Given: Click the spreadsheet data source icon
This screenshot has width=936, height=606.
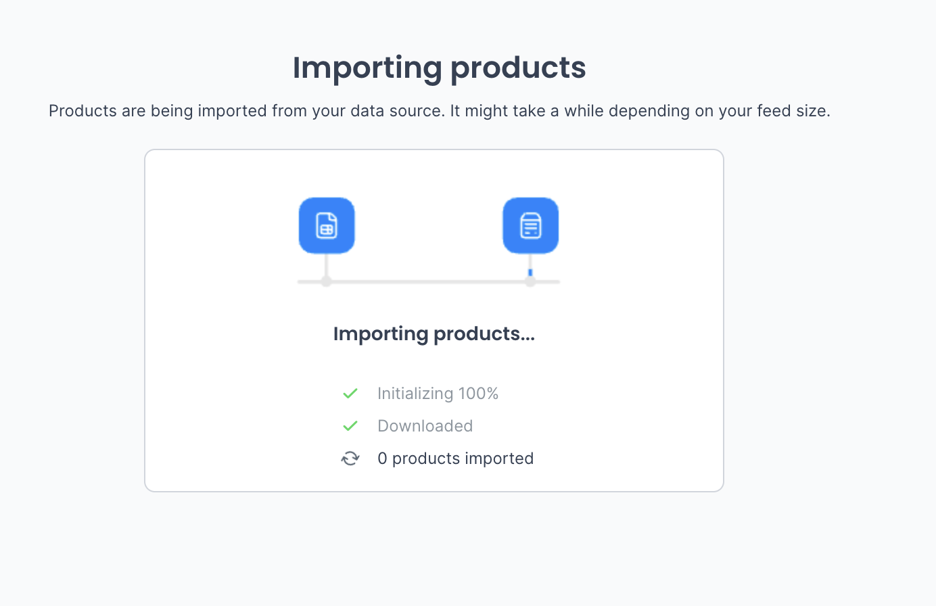Looking at the screenshot, I should (327, 225).
